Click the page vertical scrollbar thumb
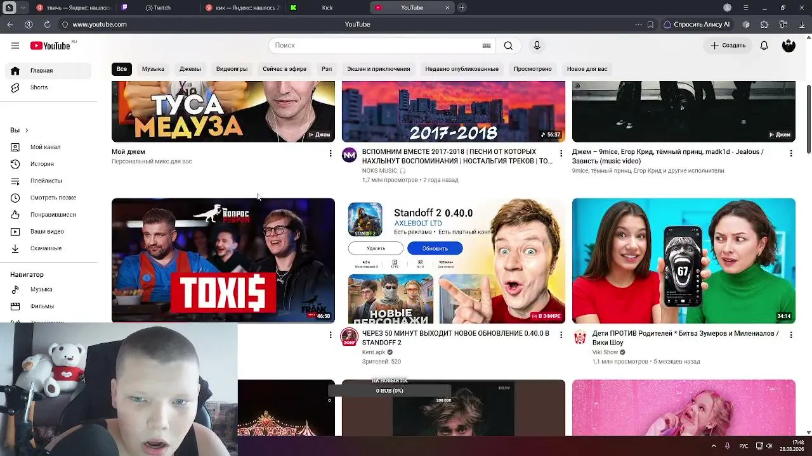This screenshot has width=812, height=456. [x=808, y=118]
